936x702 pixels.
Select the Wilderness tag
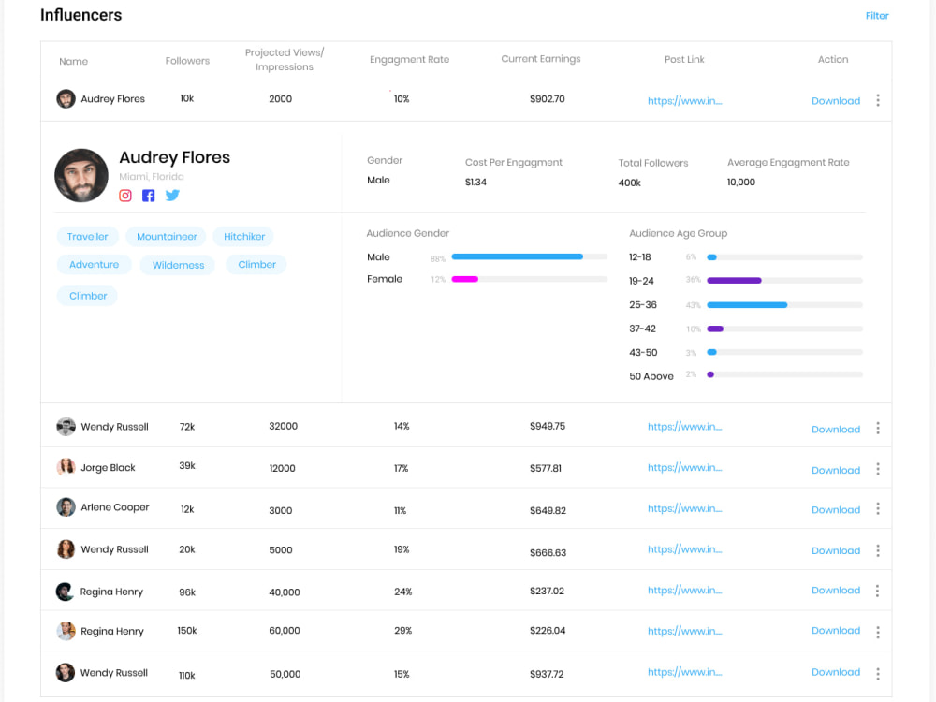click(177, 265)
